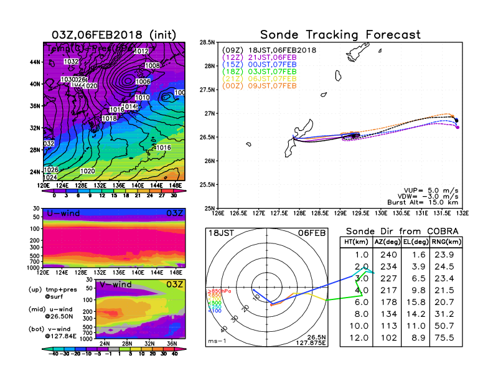Click the "V-wind" panel label
Viewport: 493px width, 381px height.
[116, 285]
